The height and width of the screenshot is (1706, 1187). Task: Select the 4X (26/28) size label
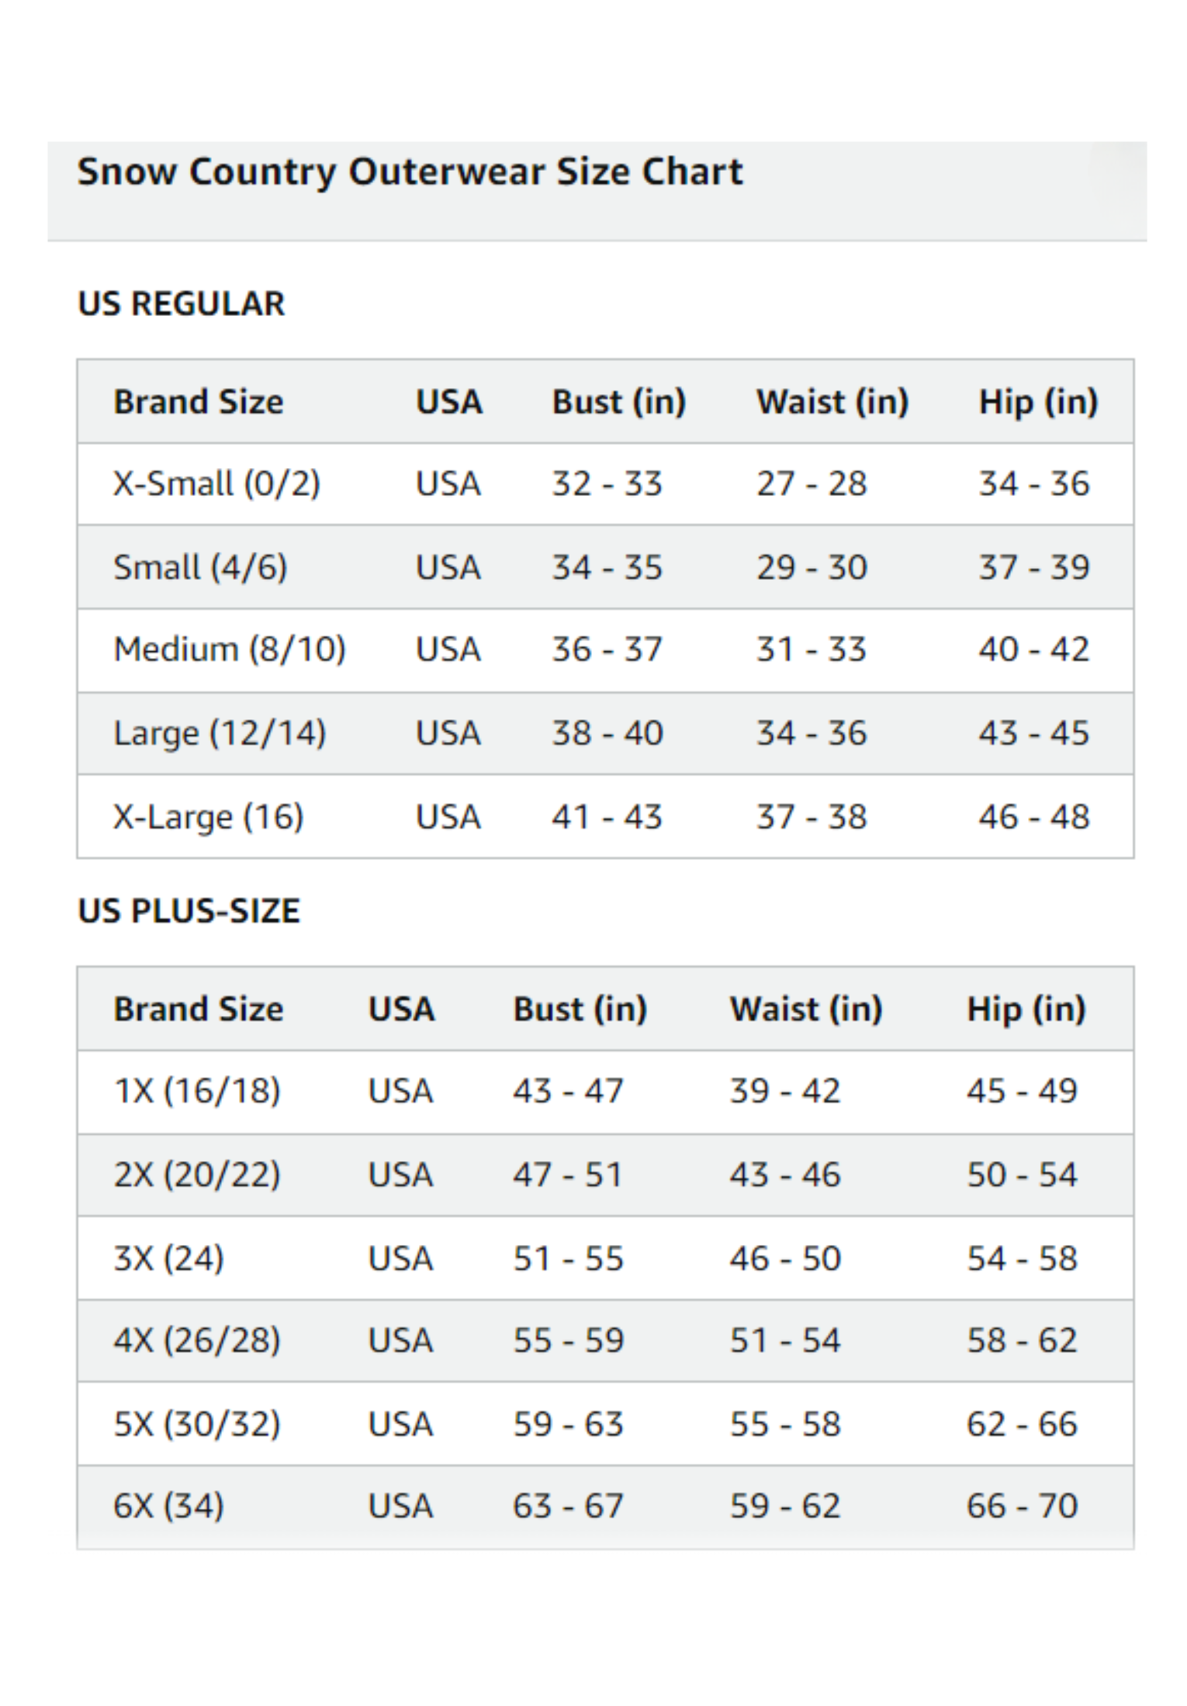click(197, 1340)
